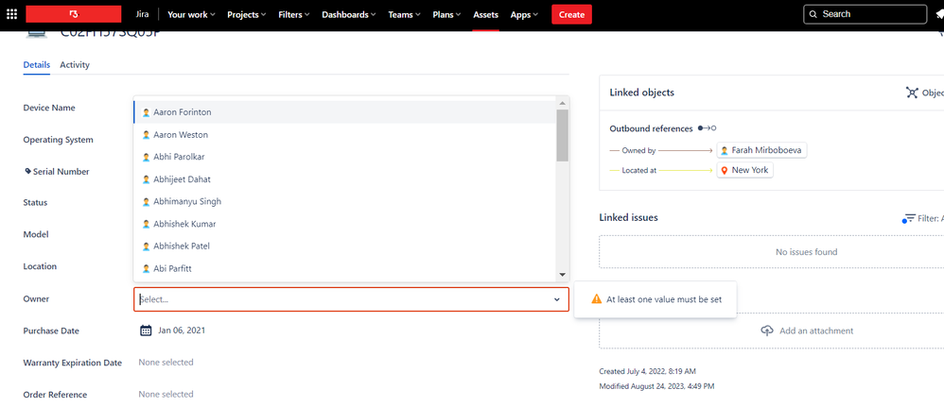Focus the Search box
This screenshot has width=944, height=407.
click(865, 14)
